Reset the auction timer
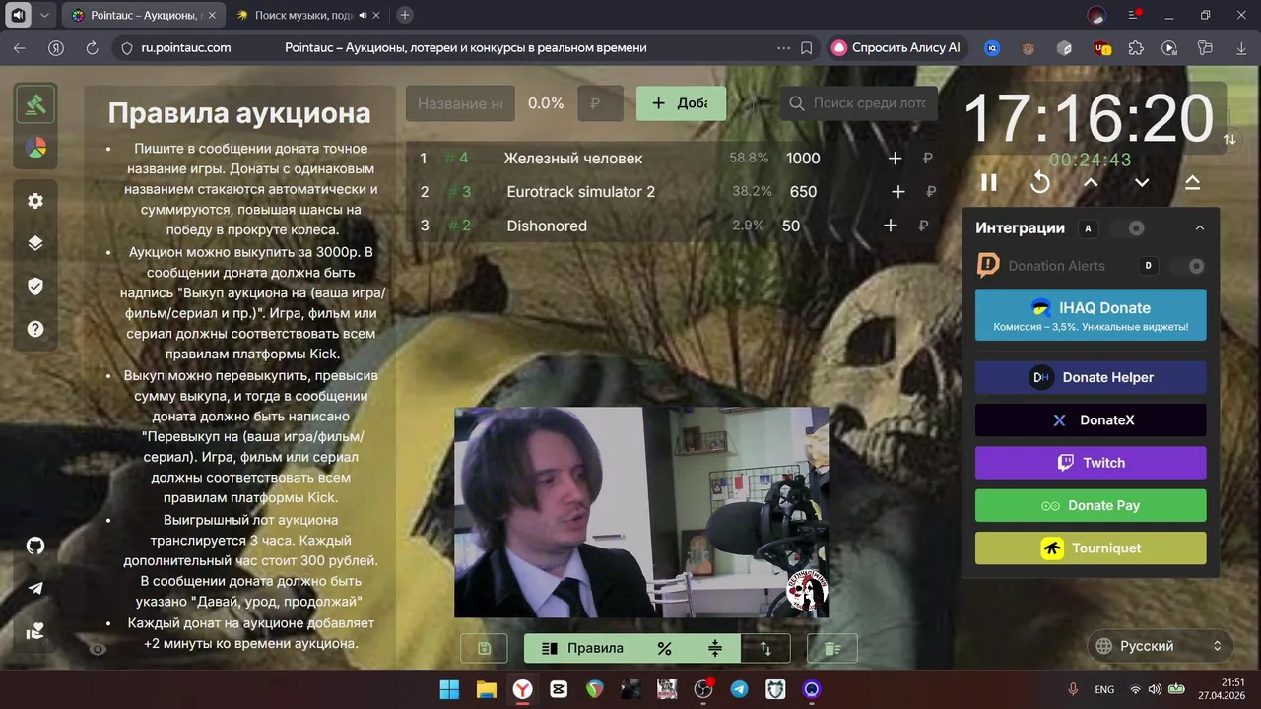Viewport: 1261px width, 709px height. [x=1039, y=182]
